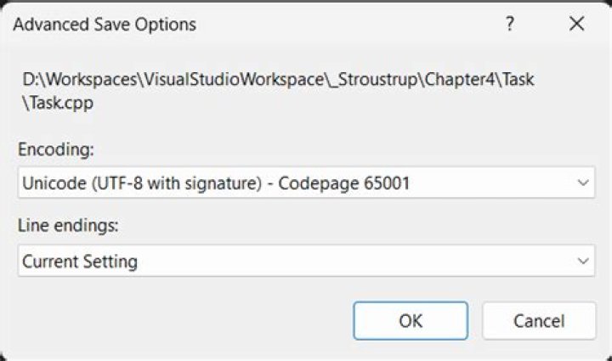This screenshot has width=612, height=361.
Task: Click the blank area in the Line endings field
Action: pyautogui.click(x=357, y=261)
